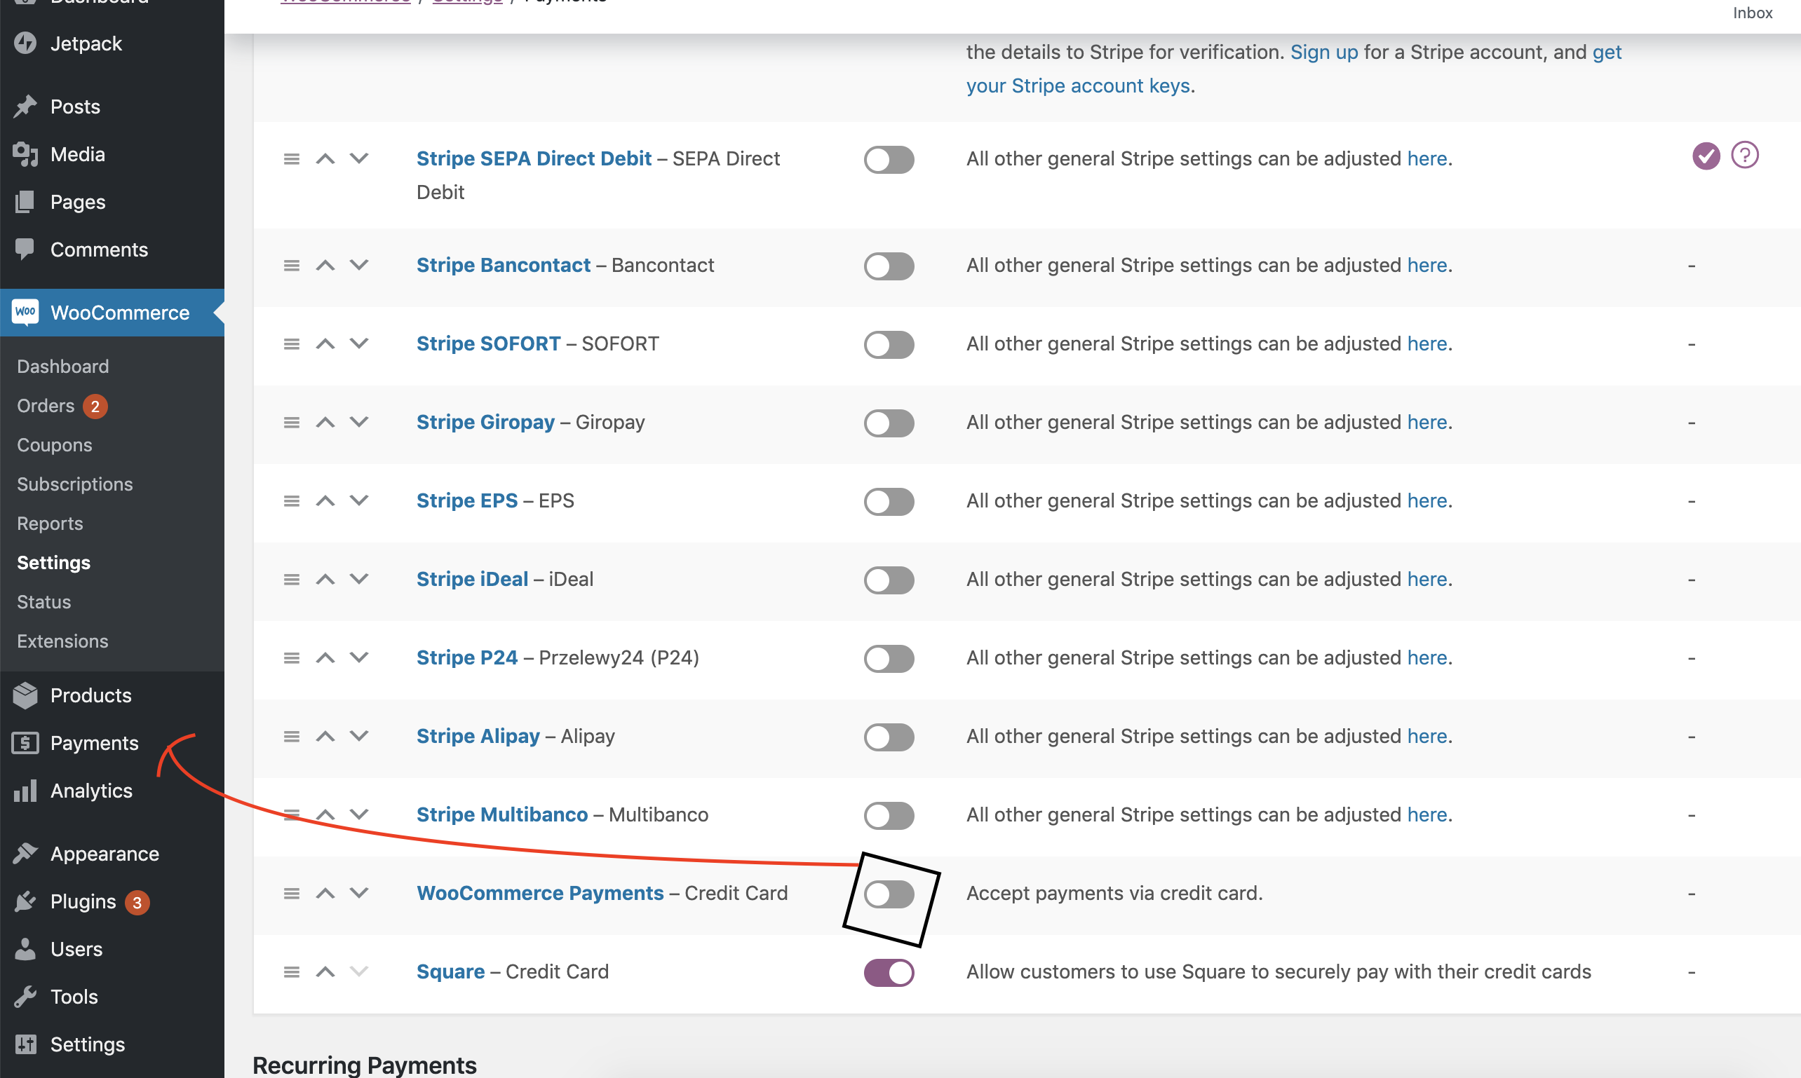
Task: Click the Media icon in the sidebar
Action: [25, 153]
